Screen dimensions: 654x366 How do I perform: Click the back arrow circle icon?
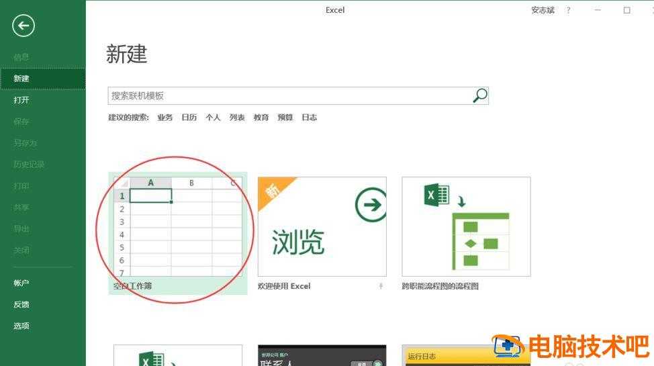24,26
